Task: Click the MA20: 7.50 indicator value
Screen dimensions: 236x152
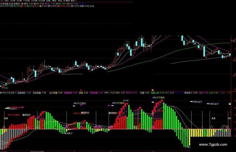Action: [x=50, y=4]
